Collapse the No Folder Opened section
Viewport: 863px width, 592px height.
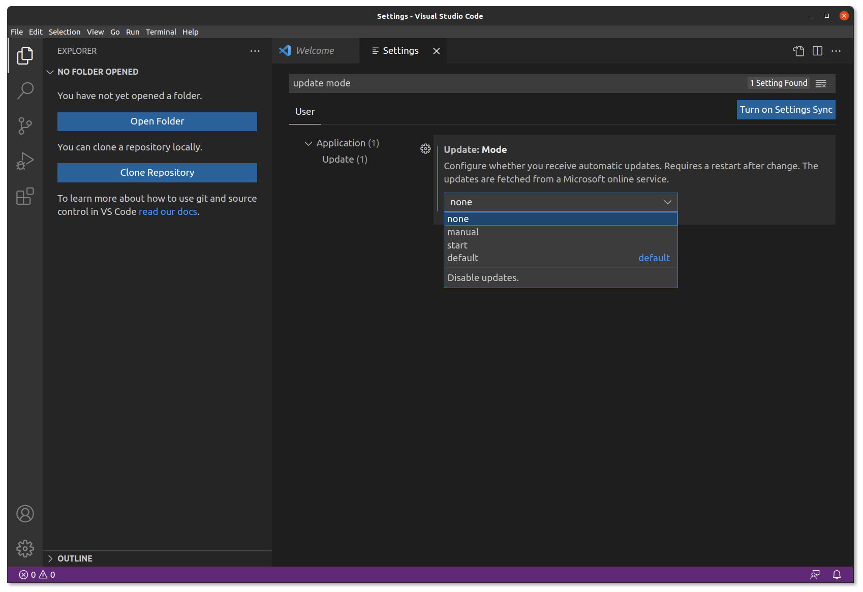pos(50,72)
